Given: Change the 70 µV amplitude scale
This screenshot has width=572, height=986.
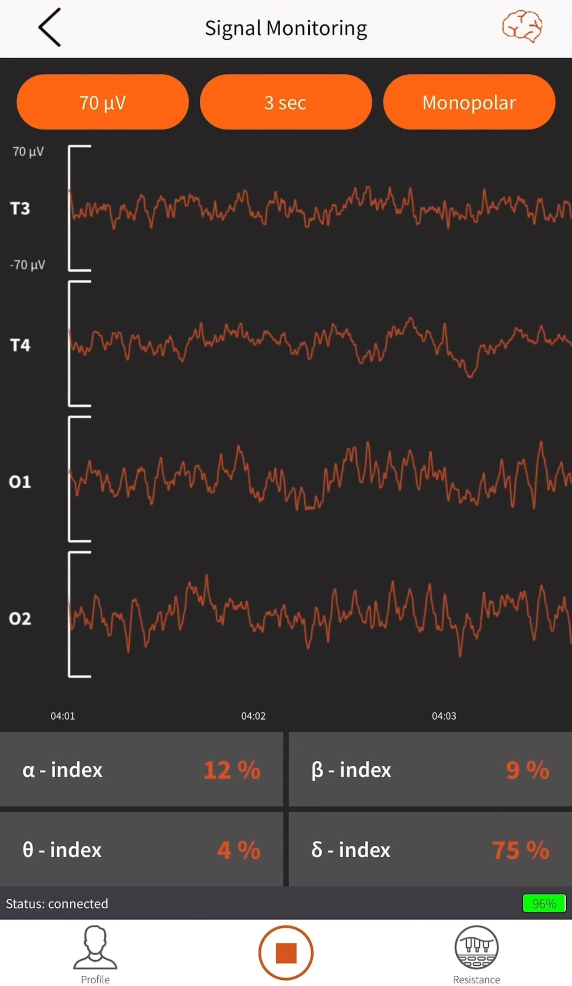Looking at the screenshot, I should pyautogui.click(x=103, y=102).
